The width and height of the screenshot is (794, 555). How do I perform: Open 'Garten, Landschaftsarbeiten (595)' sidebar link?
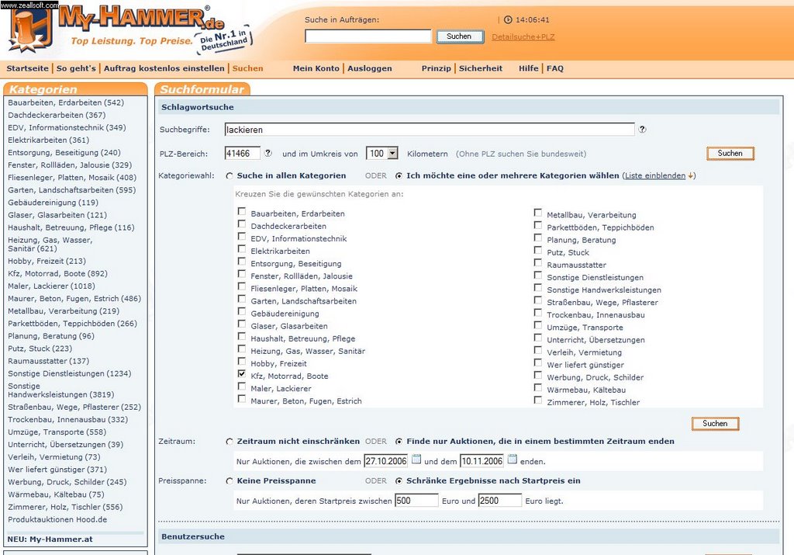(x=72, y=190)
